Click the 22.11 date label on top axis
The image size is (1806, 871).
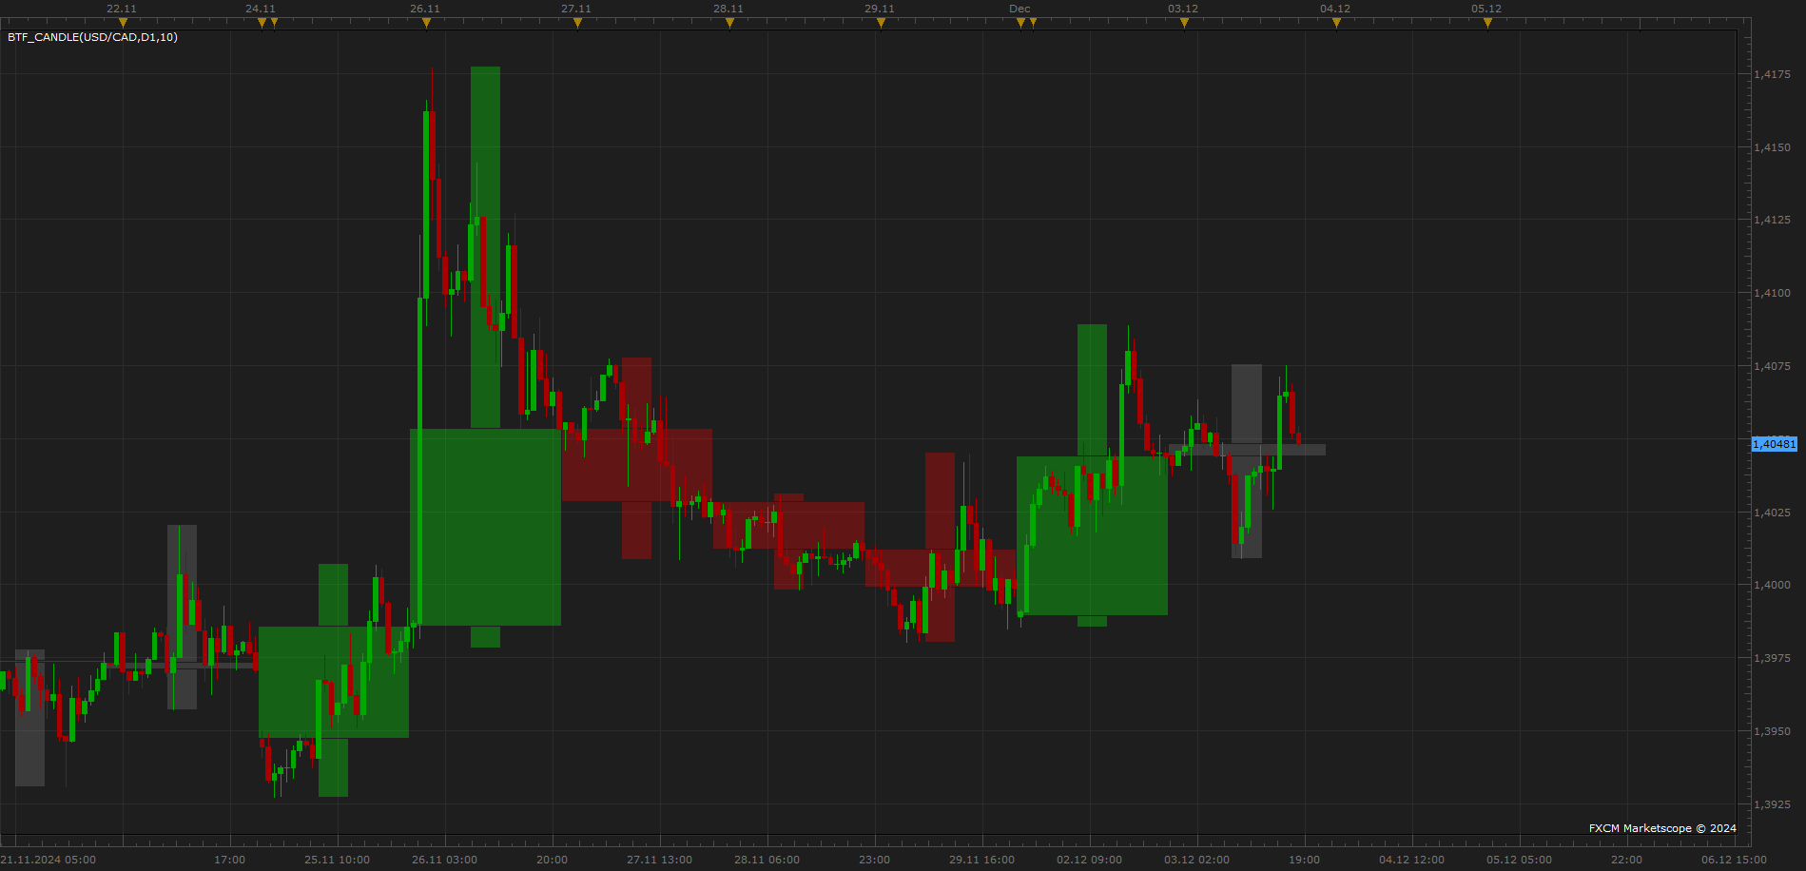122,9
